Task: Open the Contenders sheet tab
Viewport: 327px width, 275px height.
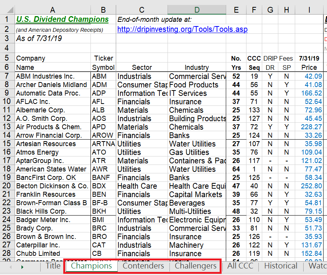Action: 143,266
